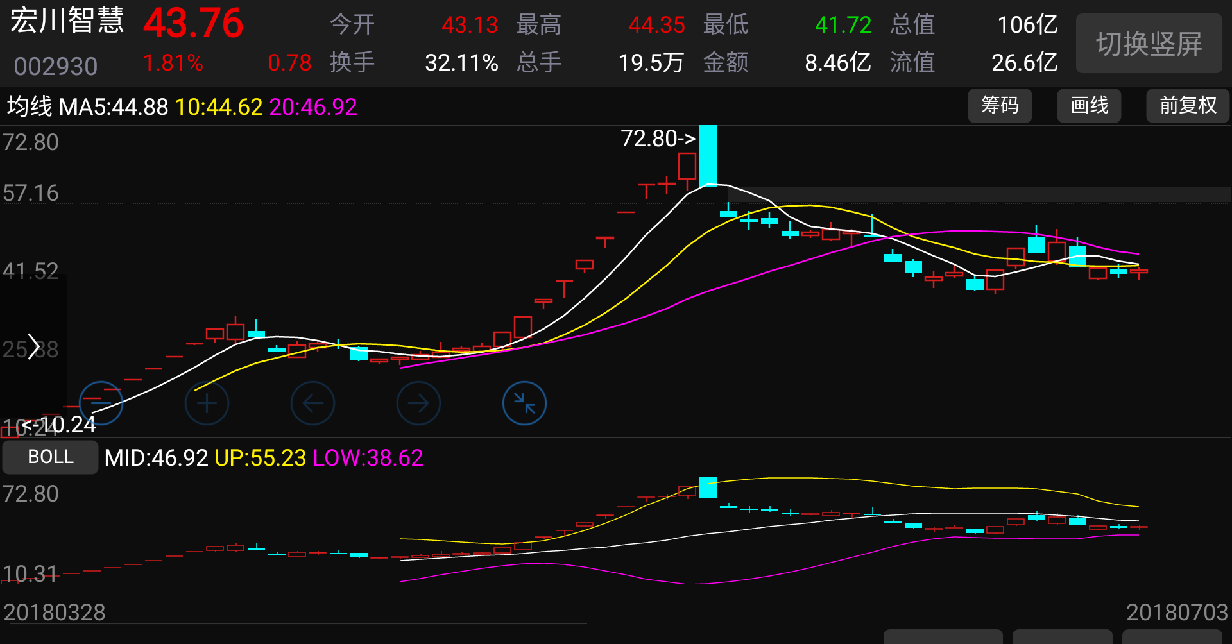The image size is (1232, 644).
Task: Click the tall cyan candlestick at the peak
Action: point(708,155)
